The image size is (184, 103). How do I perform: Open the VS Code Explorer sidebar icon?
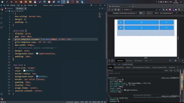click(x=2, y=9)
